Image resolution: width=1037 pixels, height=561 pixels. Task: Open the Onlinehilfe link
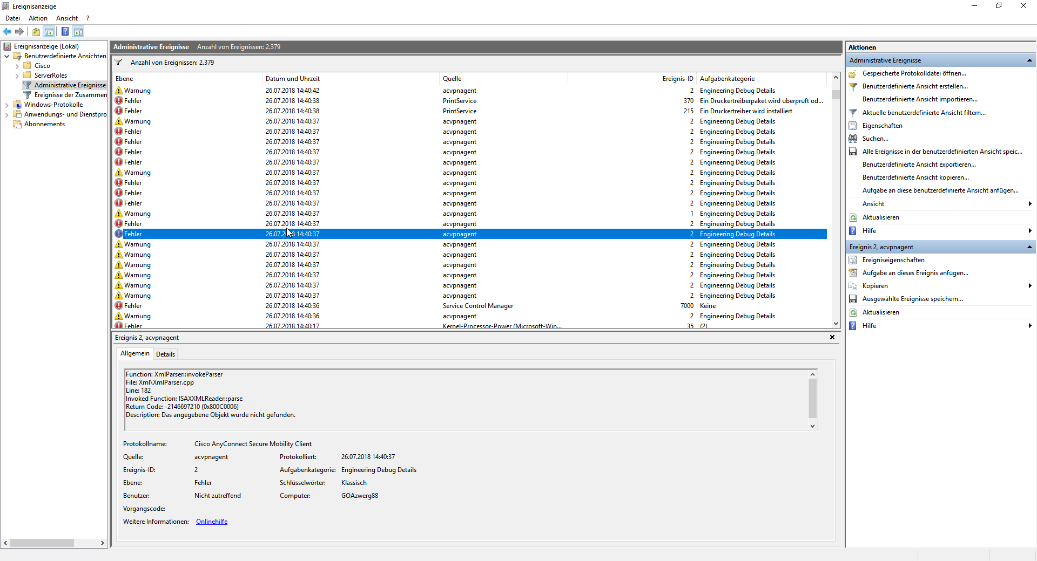point(212,522)
